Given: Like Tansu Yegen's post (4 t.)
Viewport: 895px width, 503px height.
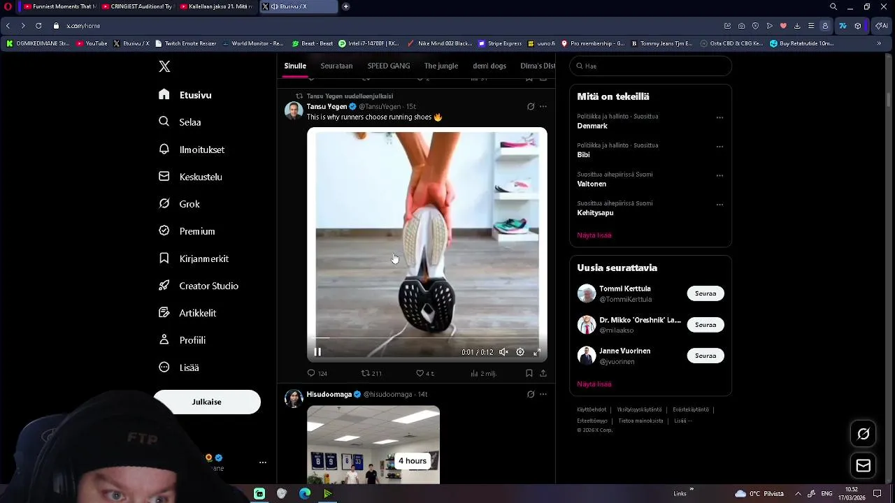Looking at the screenshot, I should click(x=425, y=374).
